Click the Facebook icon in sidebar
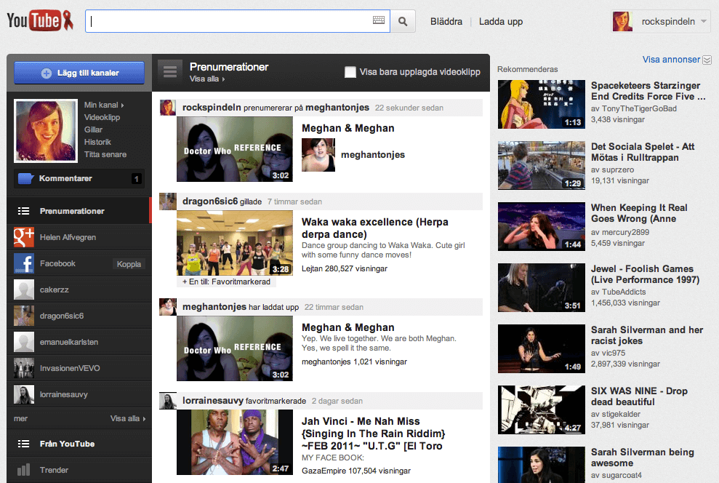Viewport: 719px width, 483px height. (24, 263)
